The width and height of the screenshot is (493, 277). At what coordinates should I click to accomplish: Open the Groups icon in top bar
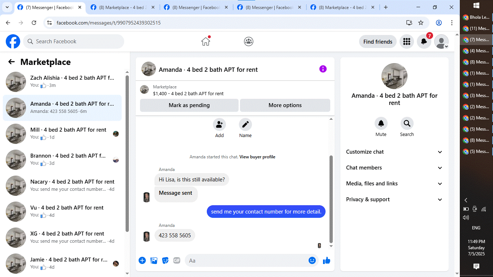(249, 41)
